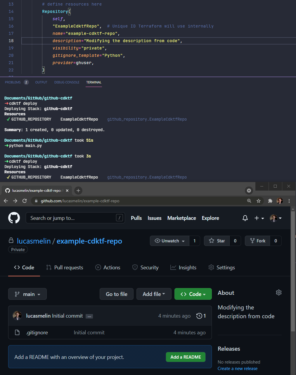This screenshot has width=296, height=375.
Task: Star the example-cdktf-repo repository
Action: pos(217,241)
